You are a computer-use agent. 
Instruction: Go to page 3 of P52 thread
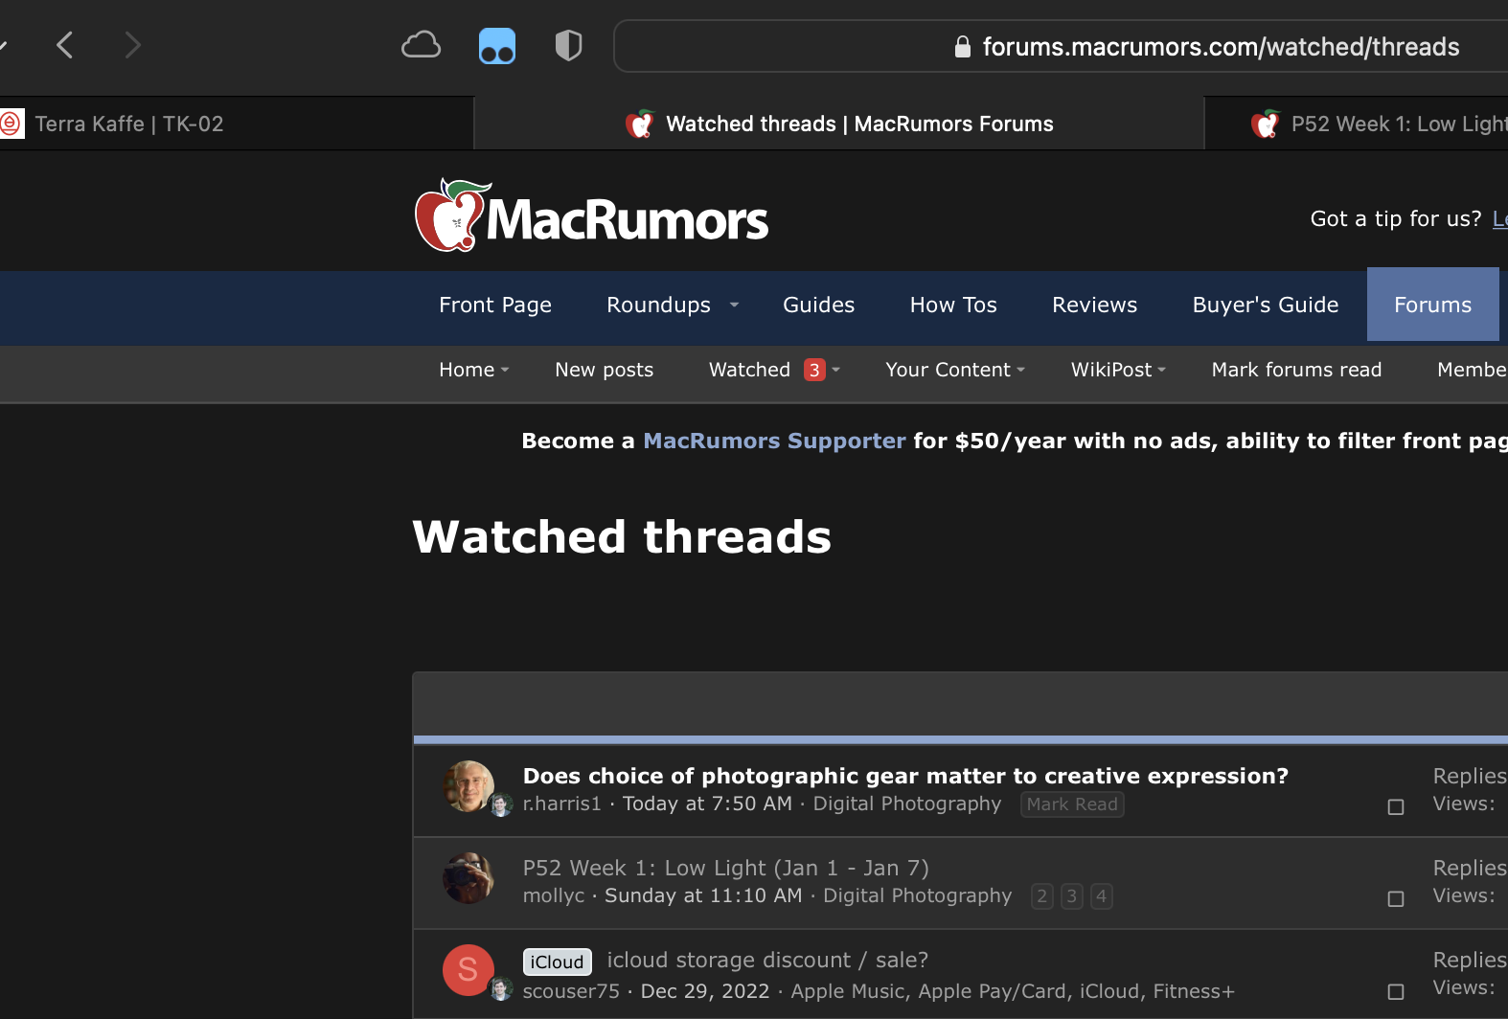click(x=1072, y=896)
